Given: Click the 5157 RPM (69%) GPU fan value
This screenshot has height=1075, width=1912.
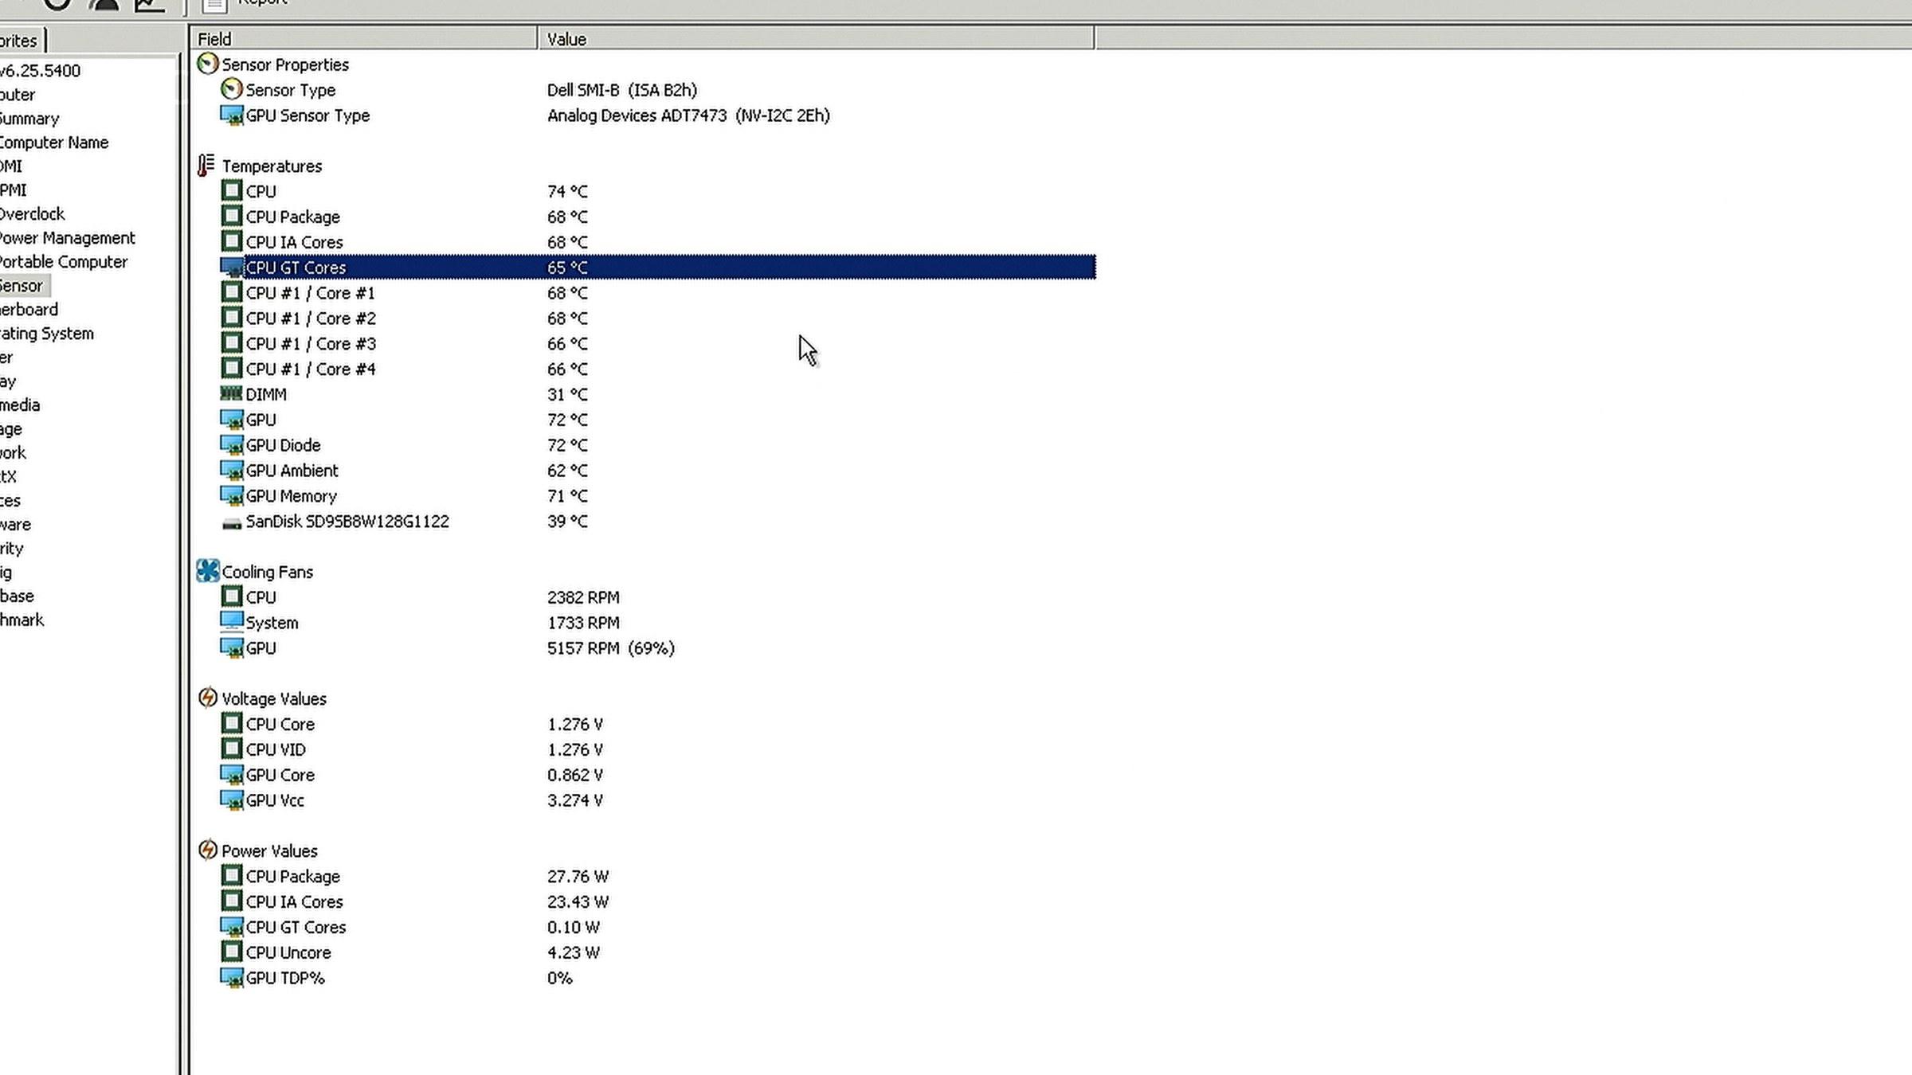Looking at the screenshot, I should pos(611,648).
